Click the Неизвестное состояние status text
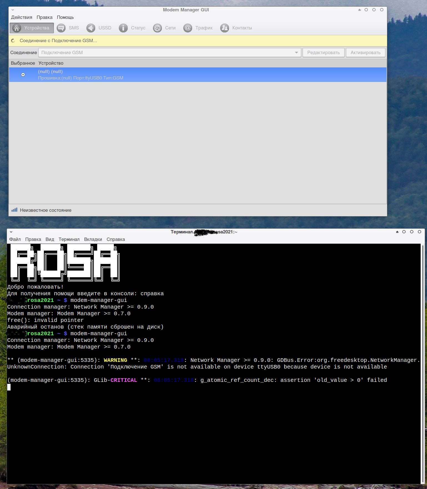 click(46, 210)
